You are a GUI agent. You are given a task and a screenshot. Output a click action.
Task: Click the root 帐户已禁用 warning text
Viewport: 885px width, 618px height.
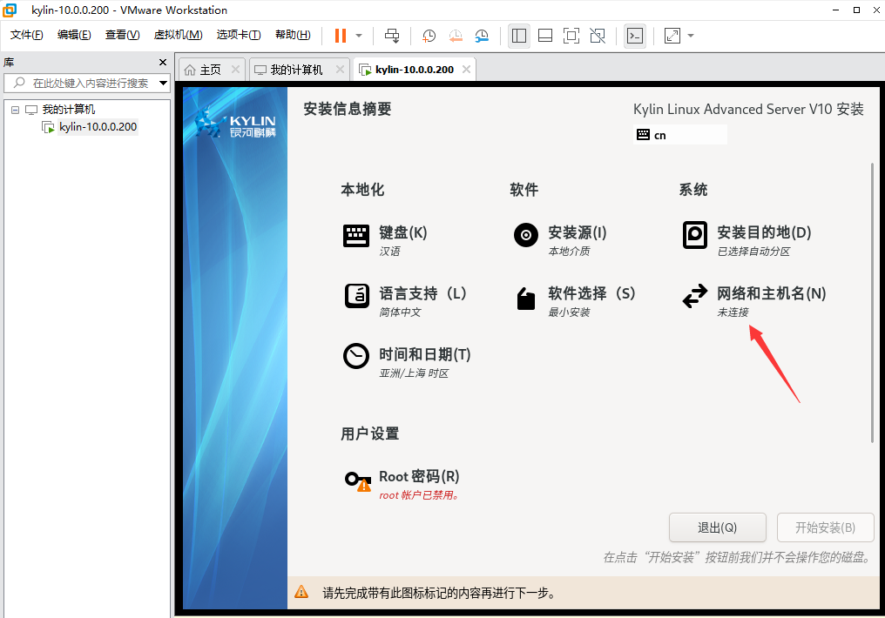pos(419,495)
